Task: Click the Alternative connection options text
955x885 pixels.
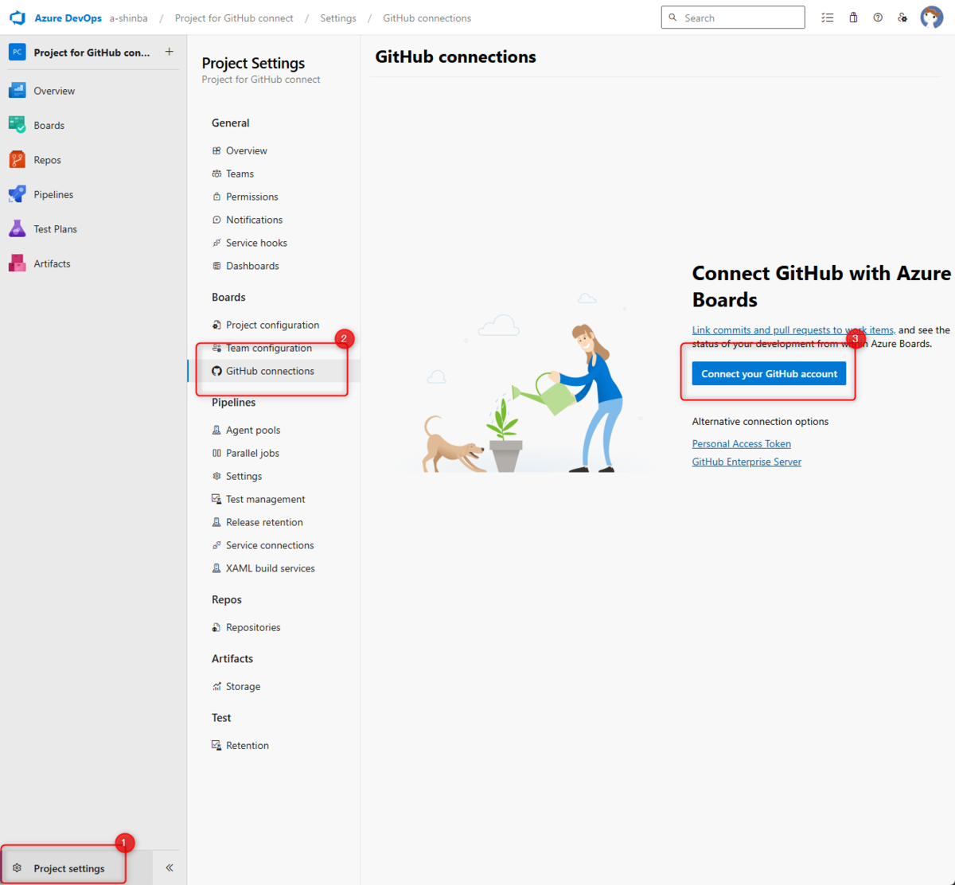Action: [760, 422]
